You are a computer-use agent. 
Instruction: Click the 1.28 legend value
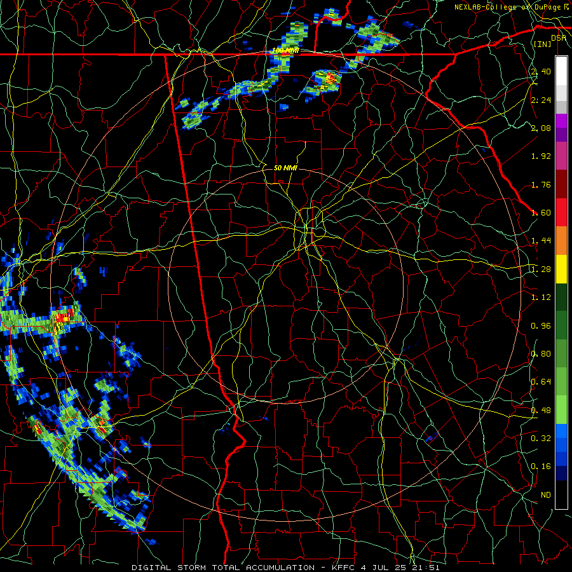pyautogui.click(x=541, y=269)
